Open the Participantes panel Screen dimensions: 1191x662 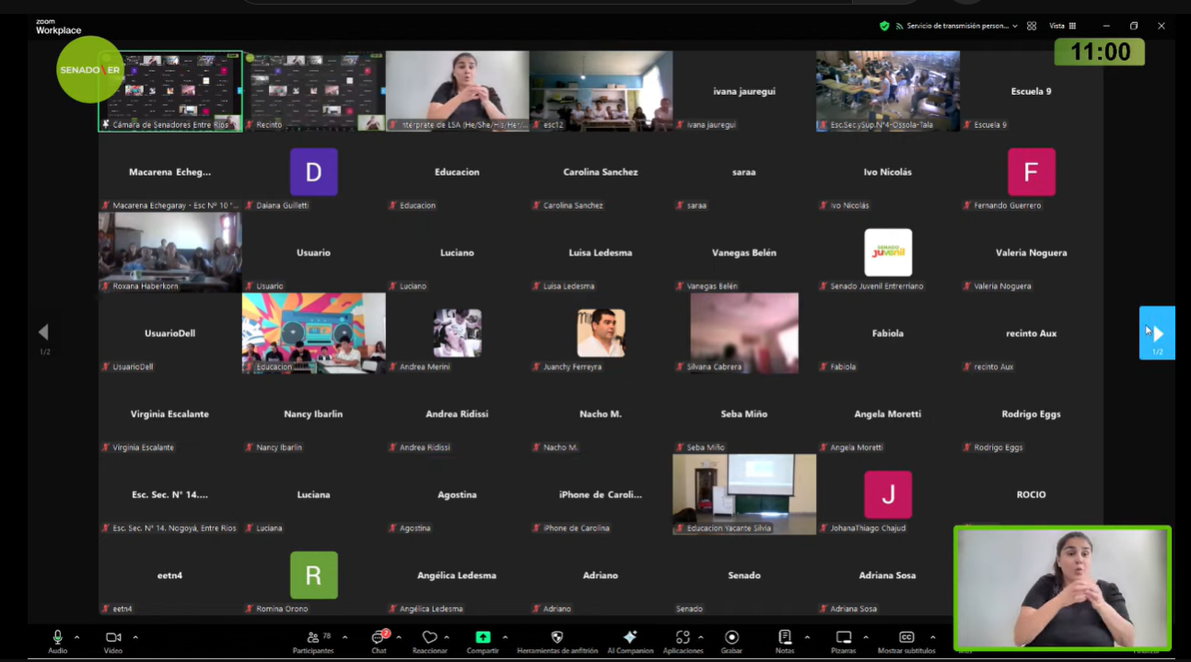[x=313, y=637]
